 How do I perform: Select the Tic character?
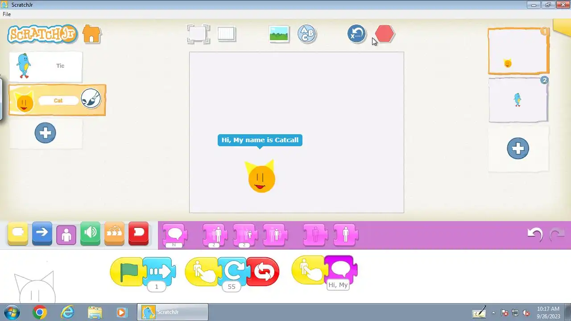pos(46,66)
